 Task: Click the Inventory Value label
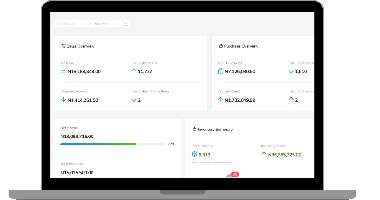point(273,146)
